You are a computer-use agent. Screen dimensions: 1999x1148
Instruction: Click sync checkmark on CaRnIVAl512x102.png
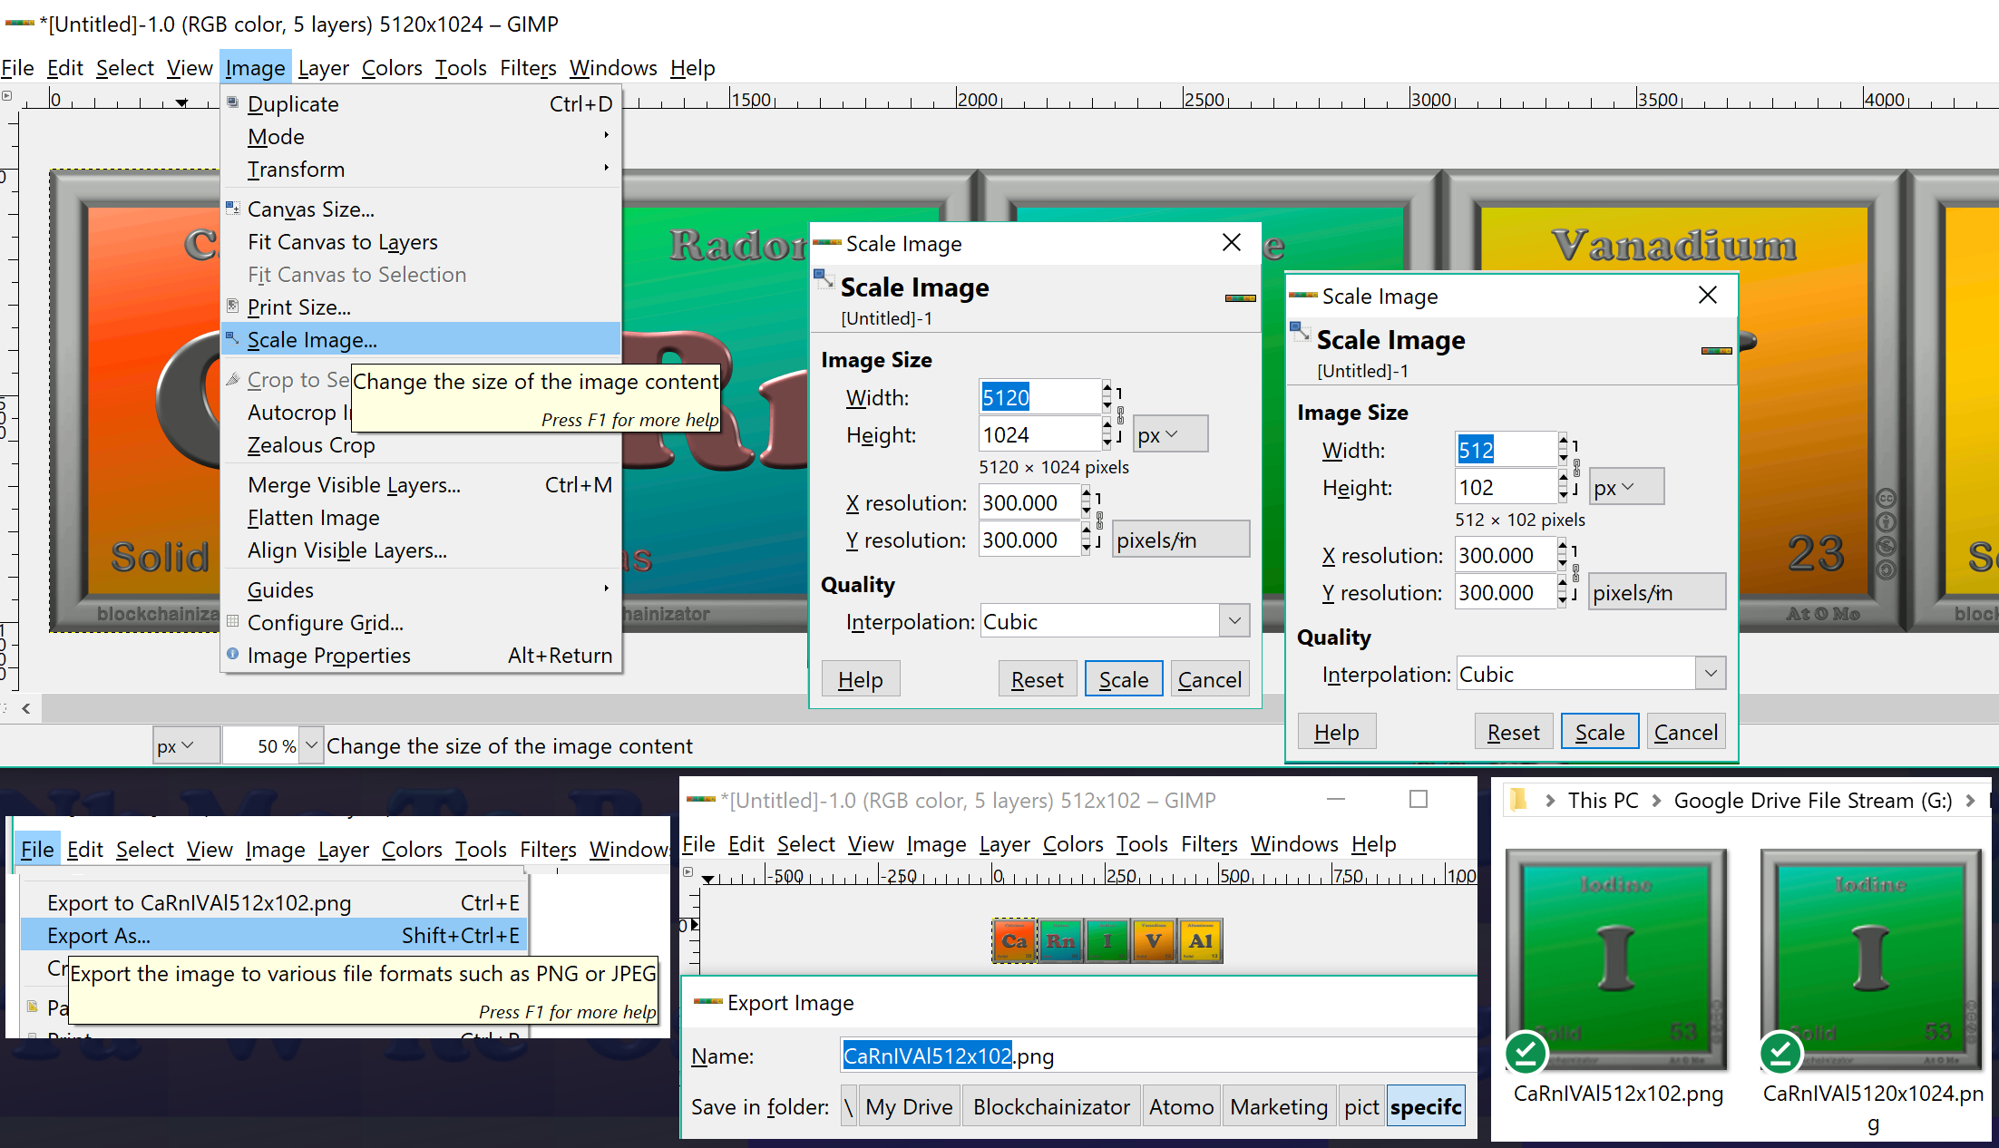coord(1526,1053)
